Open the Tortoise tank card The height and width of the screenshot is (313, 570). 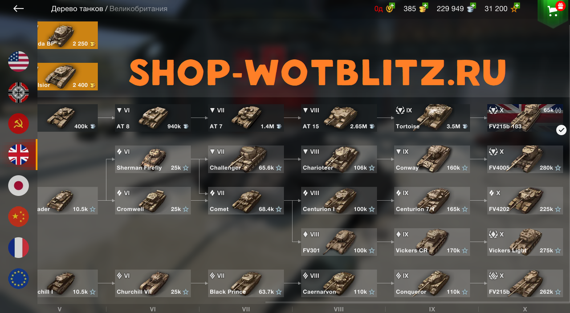tap(432, 118)
